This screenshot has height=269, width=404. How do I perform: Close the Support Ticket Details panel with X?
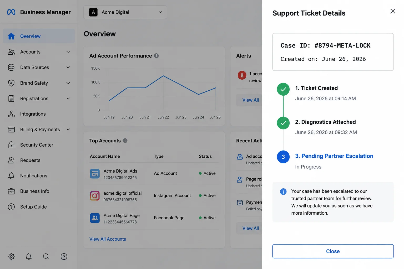[x=392, y=11]
